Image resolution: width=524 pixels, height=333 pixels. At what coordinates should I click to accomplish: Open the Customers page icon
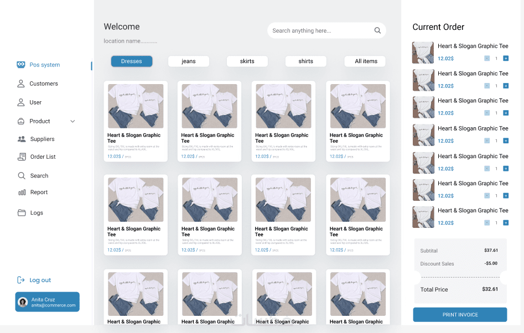point(20,84)
